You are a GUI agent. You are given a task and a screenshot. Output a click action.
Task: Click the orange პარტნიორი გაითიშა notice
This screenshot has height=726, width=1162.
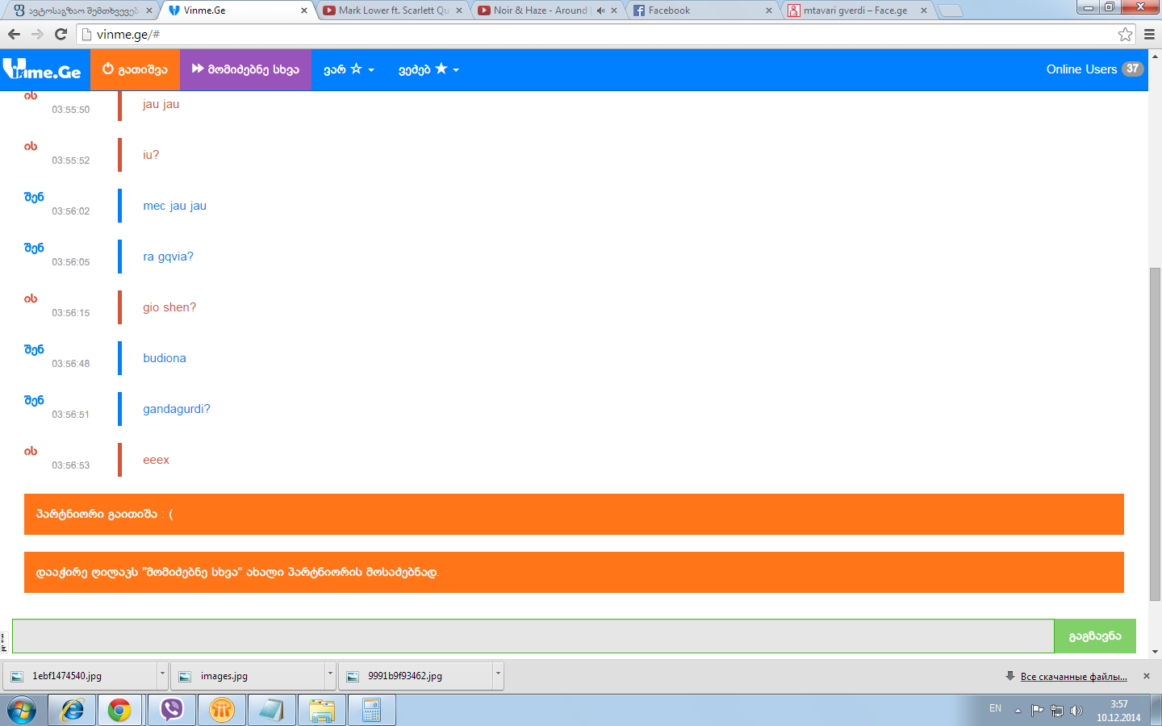574,514
